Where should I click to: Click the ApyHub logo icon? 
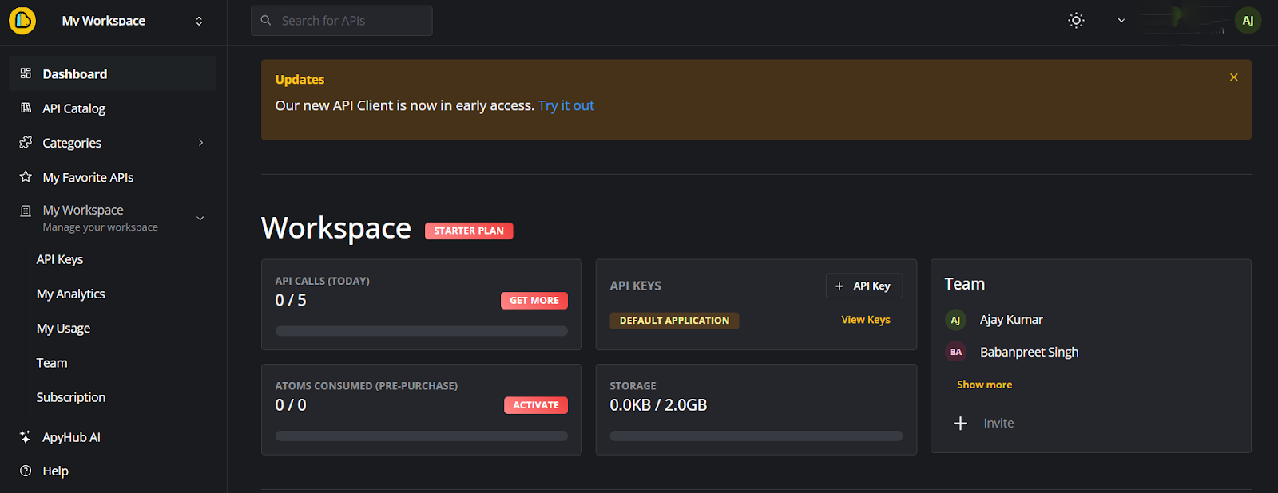(x=22, y=21)
